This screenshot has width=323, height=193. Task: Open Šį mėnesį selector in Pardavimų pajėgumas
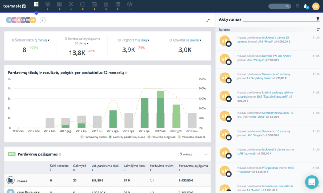coord(193,154)
